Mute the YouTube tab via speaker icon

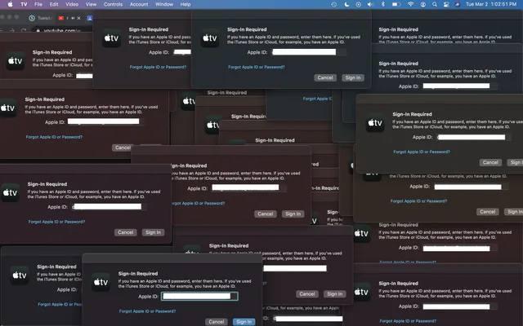click(x=73, y=18)
